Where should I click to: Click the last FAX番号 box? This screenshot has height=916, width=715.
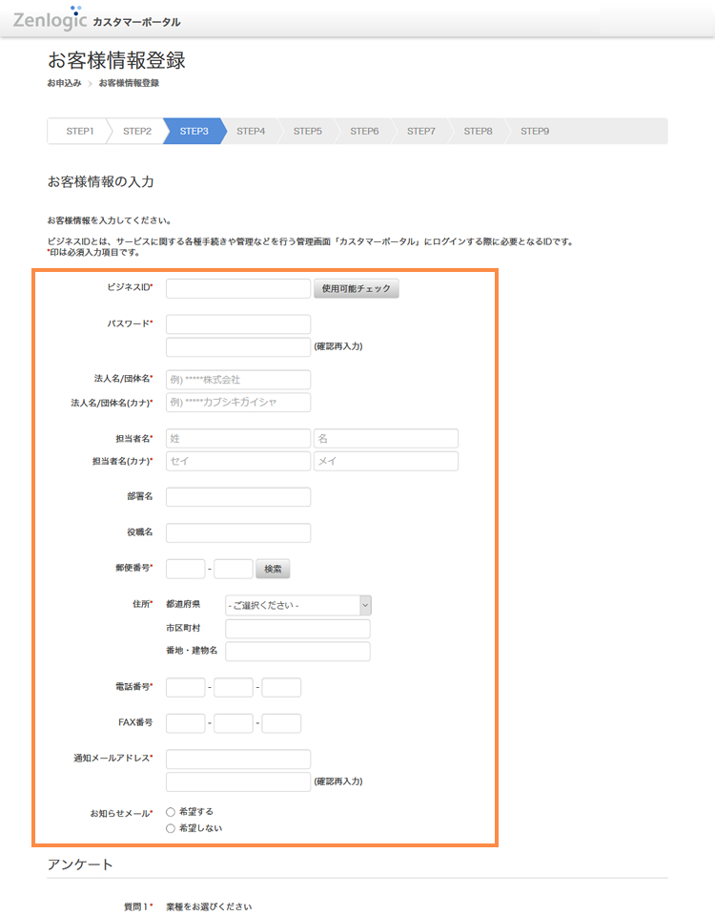click(281, 723)
